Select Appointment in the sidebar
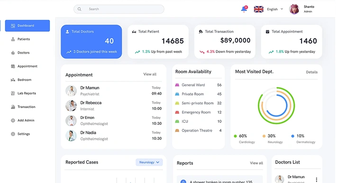Image resolution: width=337 pixels, height=183 pixels. click(24, 66)
